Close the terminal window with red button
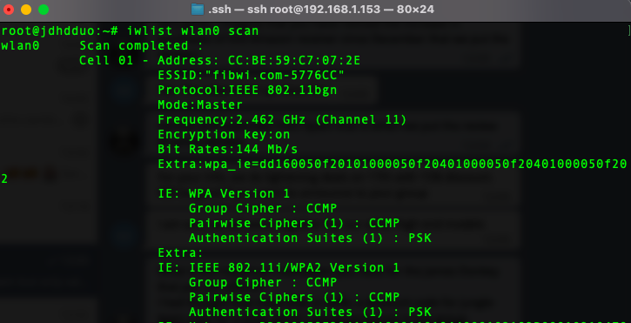This screenshot has height=323, width=631. point(9,10)
